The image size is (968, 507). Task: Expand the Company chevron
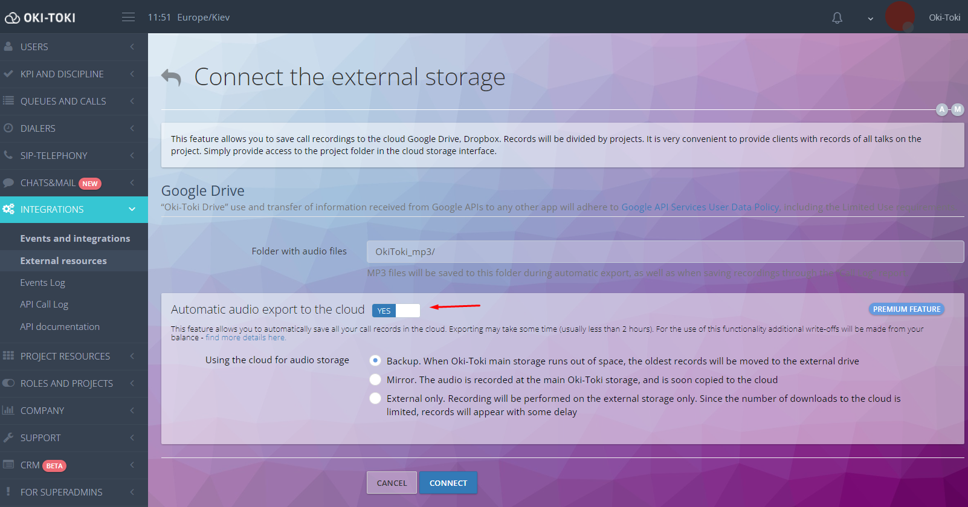click(132, 410)
